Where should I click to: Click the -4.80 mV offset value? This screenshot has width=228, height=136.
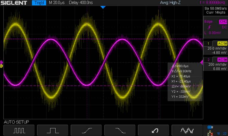219,53
